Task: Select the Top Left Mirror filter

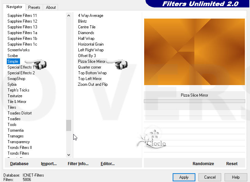Action: coord(90,79)
